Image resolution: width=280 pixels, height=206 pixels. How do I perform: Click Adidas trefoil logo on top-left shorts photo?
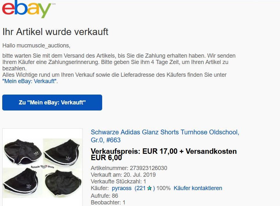pyautogui.click(x=36, y=154)
